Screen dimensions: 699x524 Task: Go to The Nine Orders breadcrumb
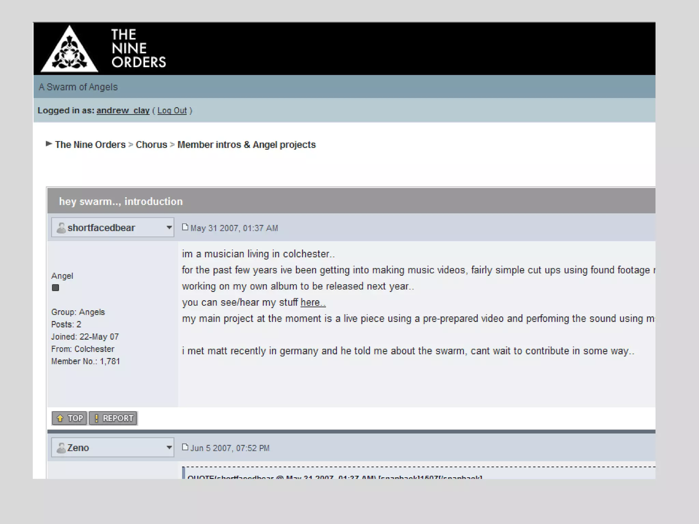(90, 145)
